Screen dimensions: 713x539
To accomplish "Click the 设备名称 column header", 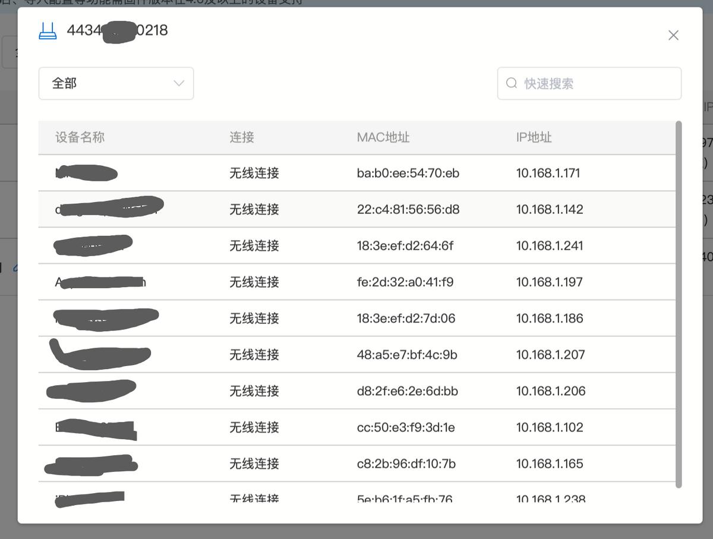I will tap(79, 137).
